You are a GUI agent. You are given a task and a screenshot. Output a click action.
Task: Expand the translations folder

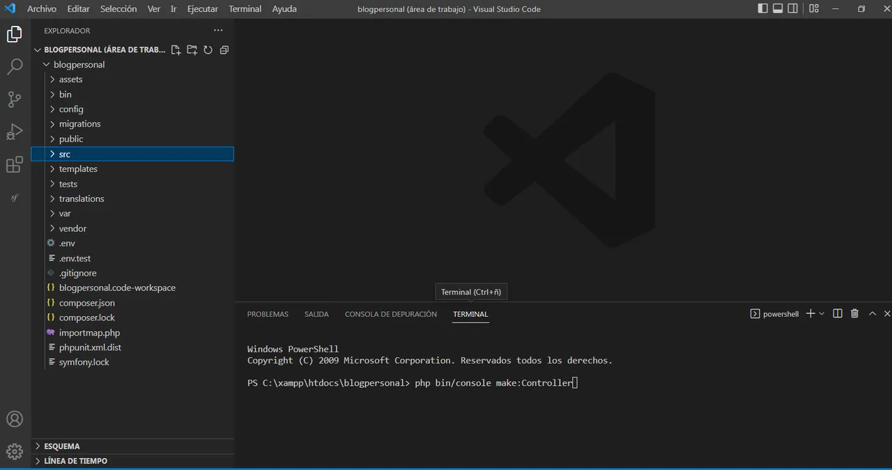pos(52,198)
